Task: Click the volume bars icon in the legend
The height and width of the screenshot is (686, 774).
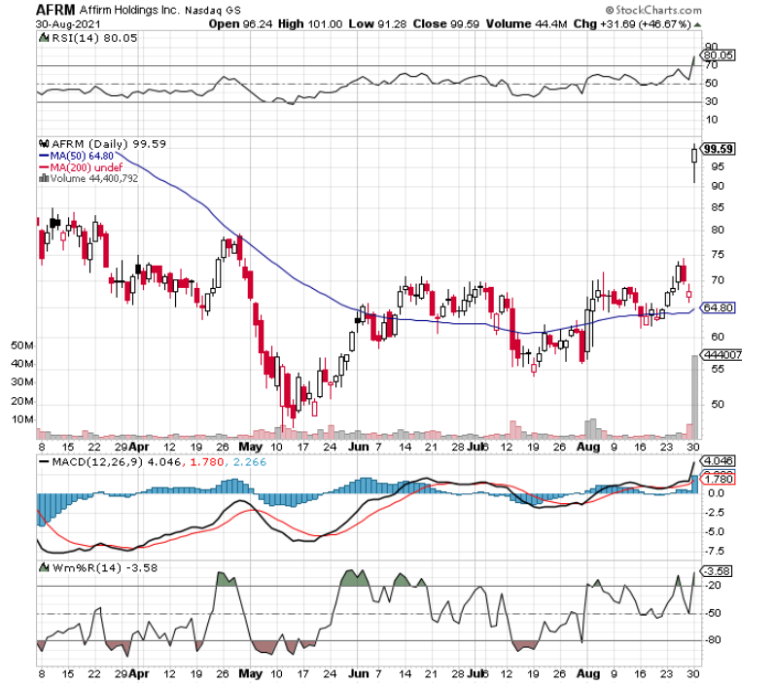Action: (x=44, y=178)
